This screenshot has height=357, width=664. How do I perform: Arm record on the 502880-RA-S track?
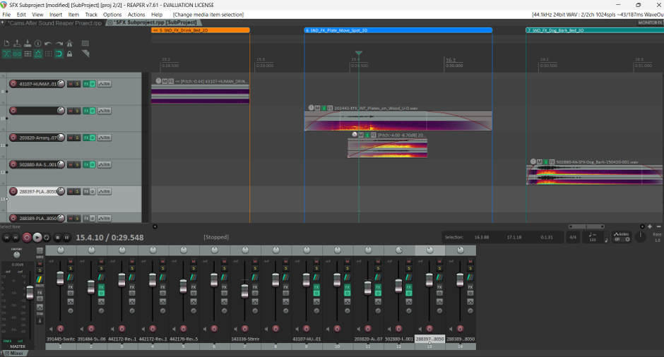coord(13,164)
